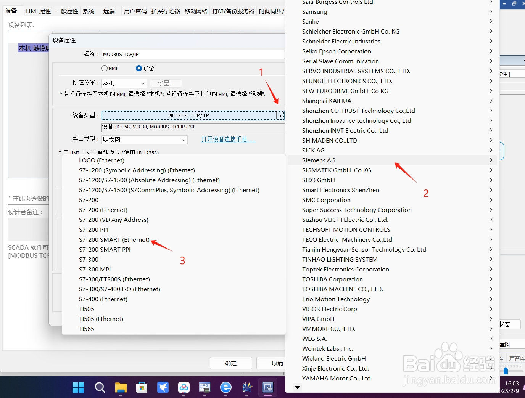The image size is (525, 398).
Task: Select 本机 触摸屏 in device list
Action: point(34,48)
